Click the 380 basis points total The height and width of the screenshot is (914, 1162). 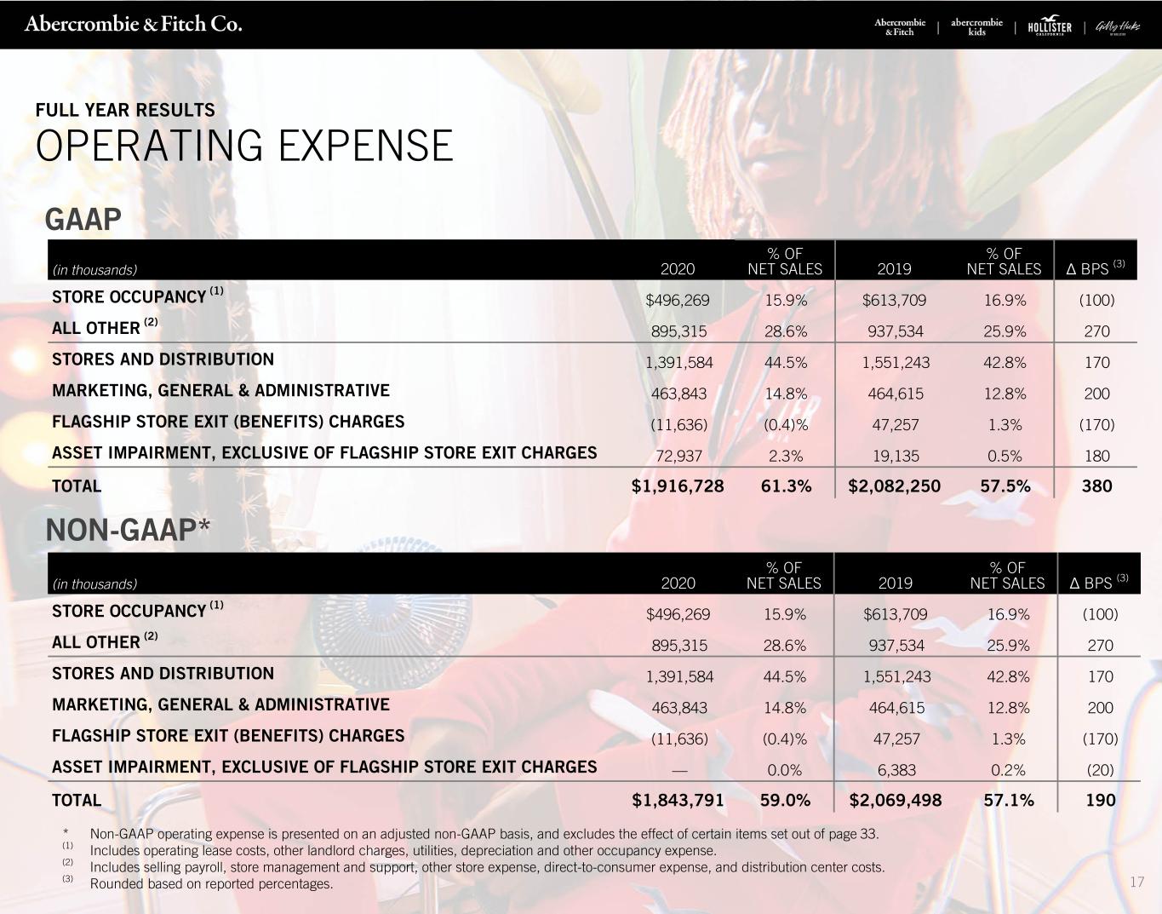[1097, 486]
